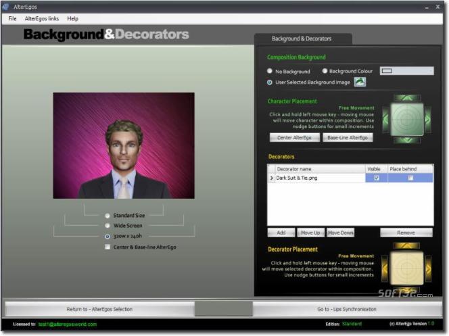Remove the selected decorator
The image size is (449, 336).
pos(406,233)
